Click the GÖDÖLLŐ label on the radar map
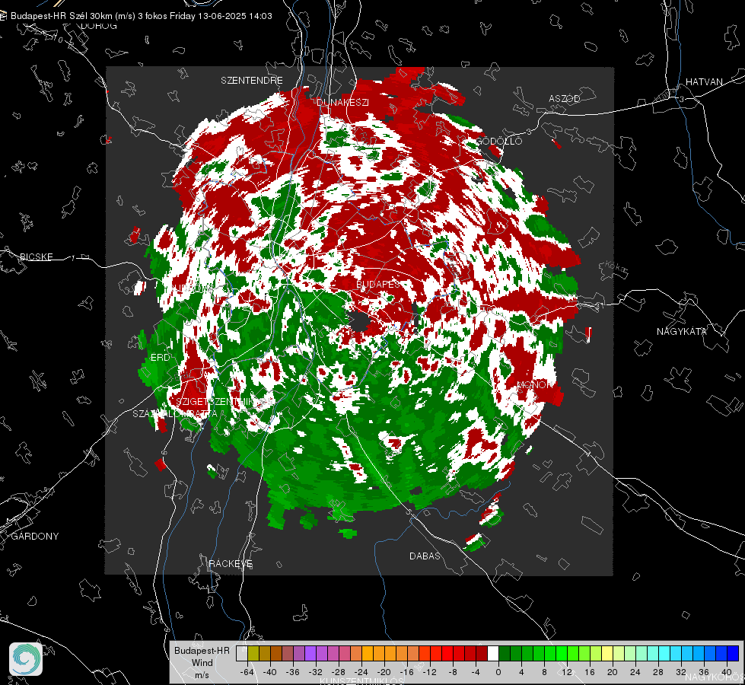Screen dimensions: 745x685 [x=499, y=141]
